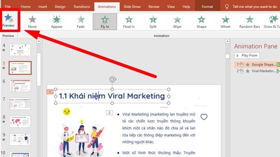Apply the Grow & Turn animation

[272, 22]
